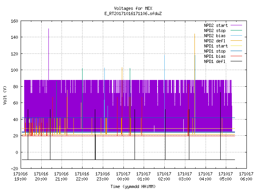Click the 40 y-axis tick label

click(x=15, y=120)
